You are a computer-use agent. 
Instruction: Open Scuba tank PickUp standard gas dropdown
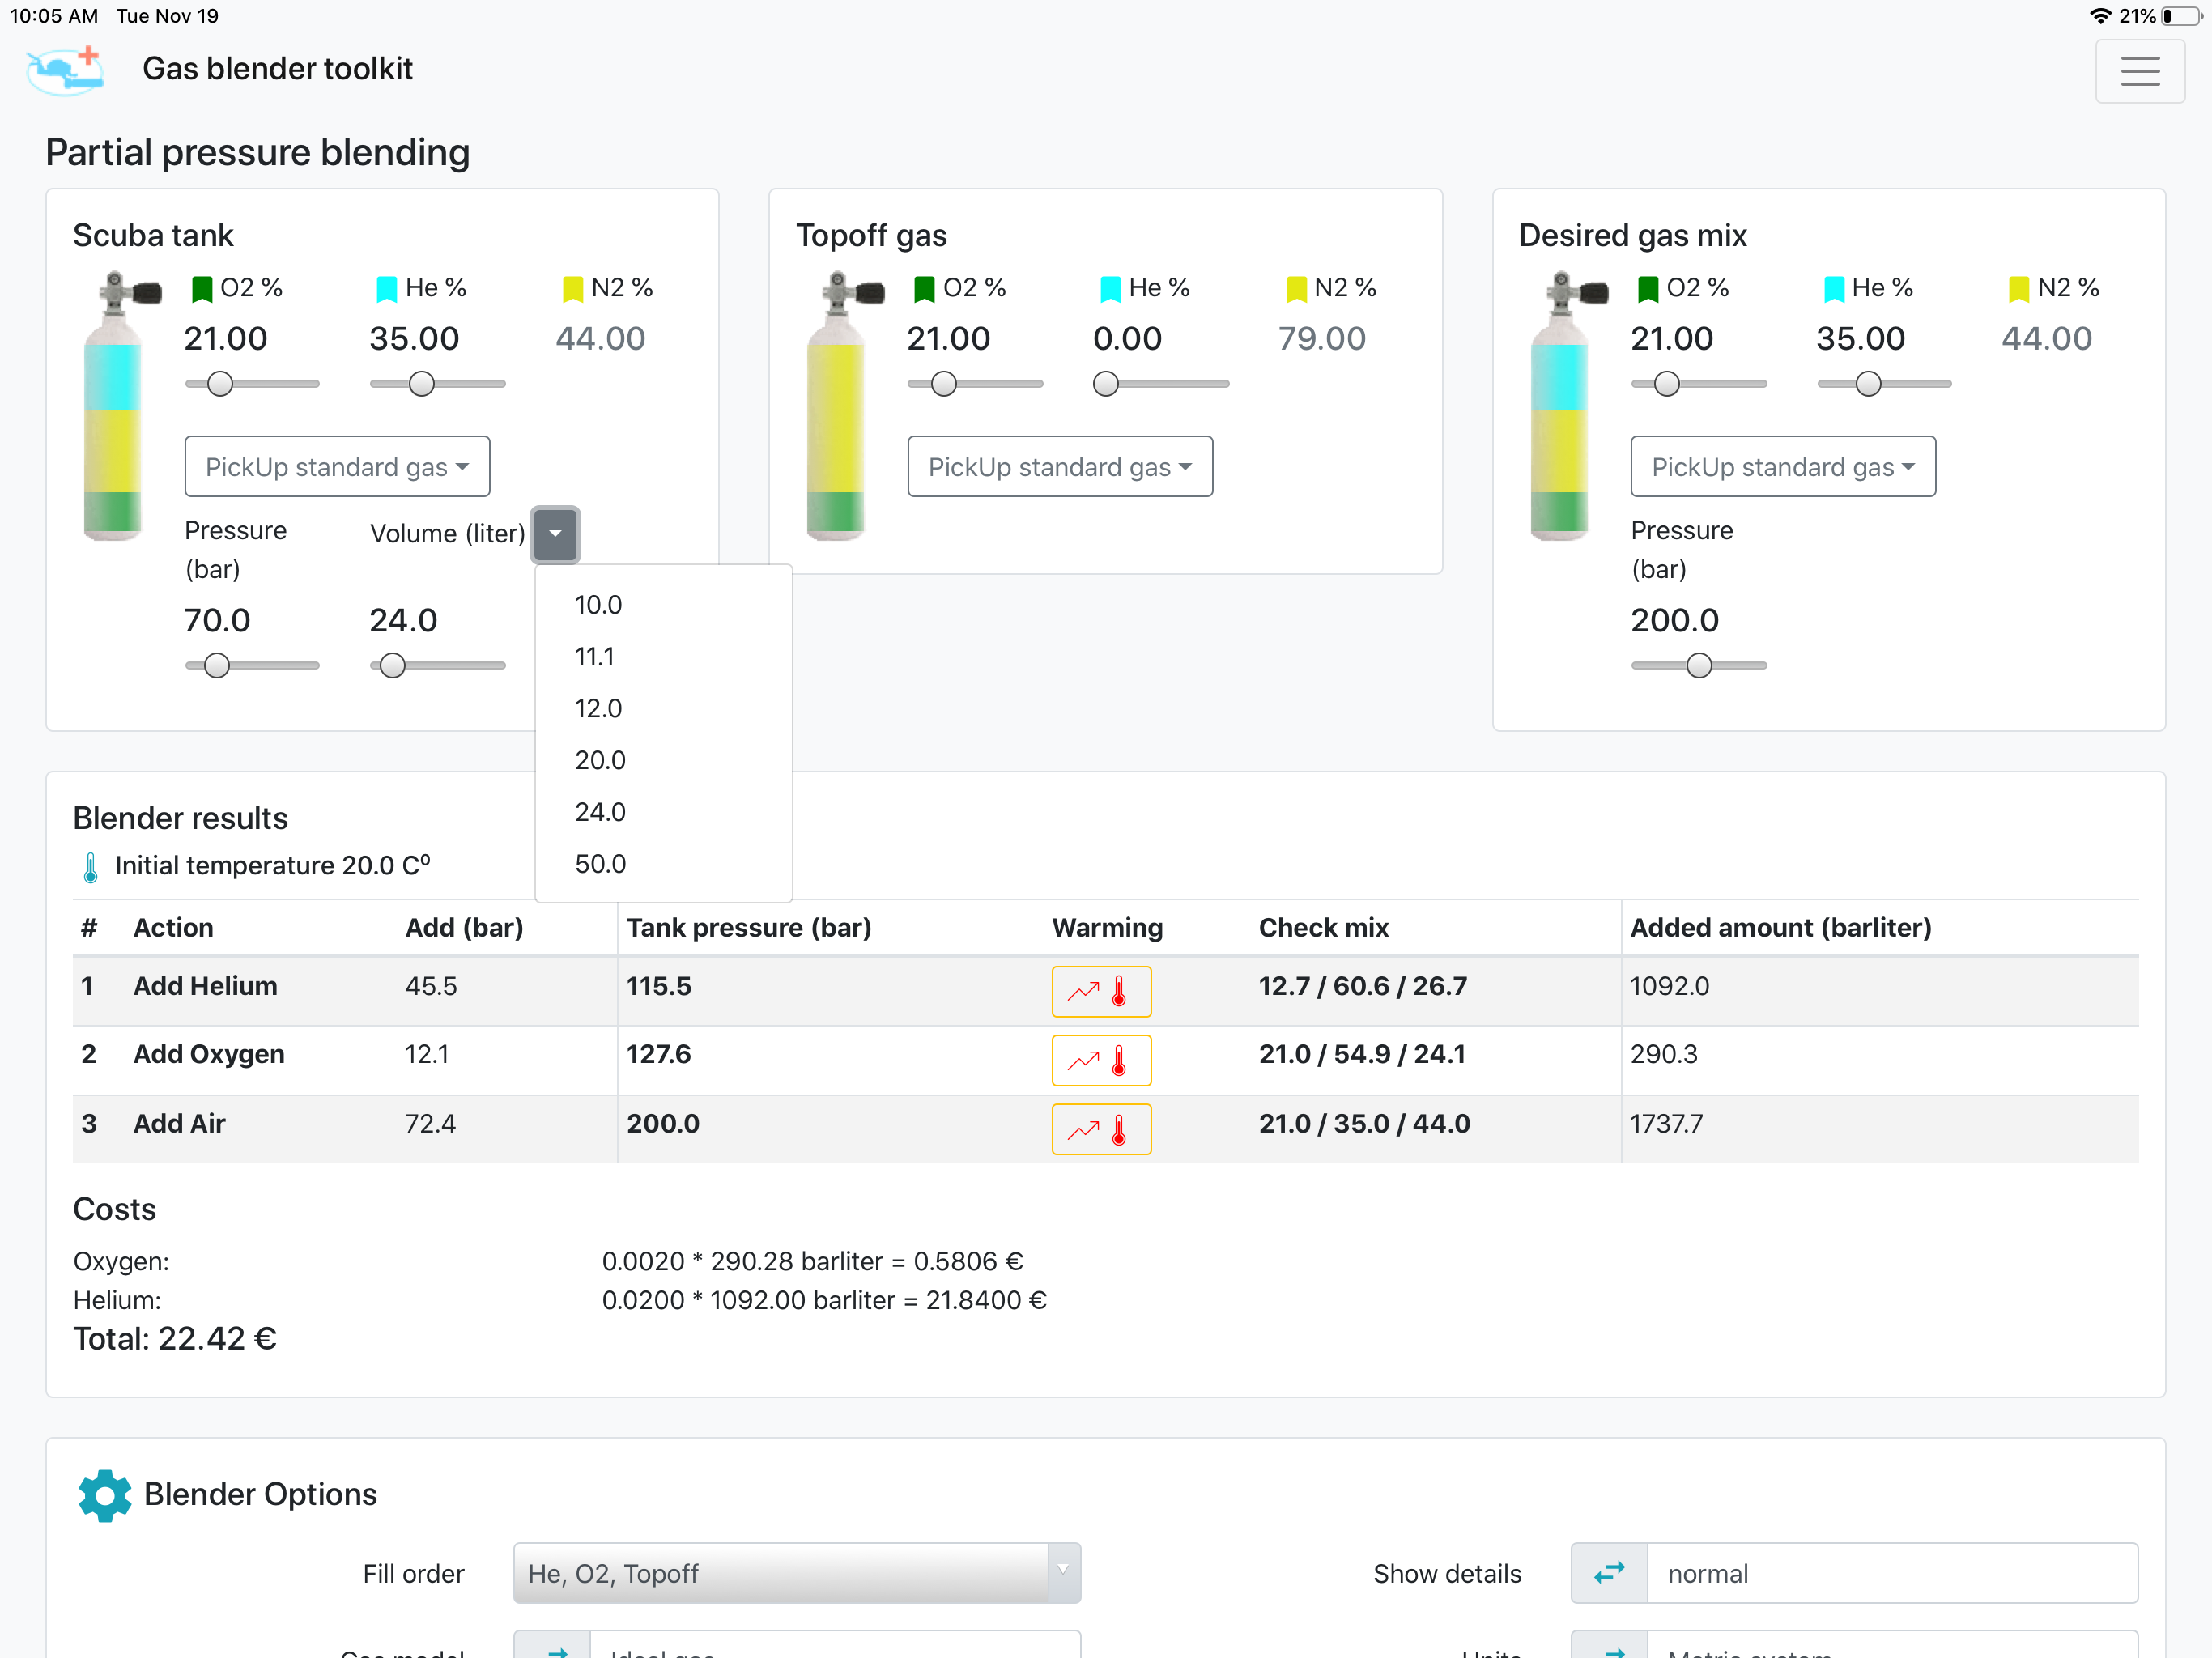click(x=337, y=467)
